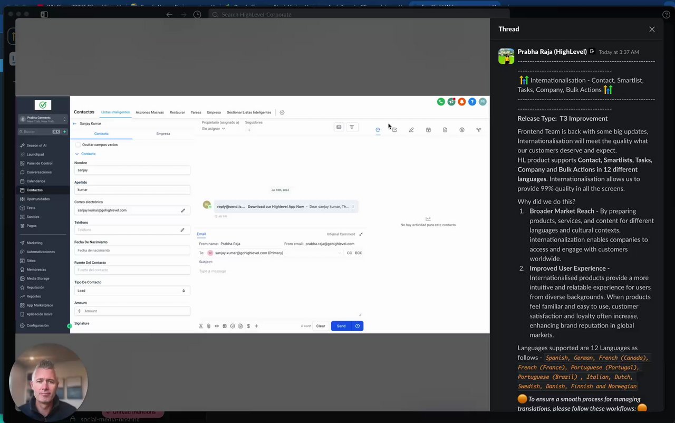This screenshot has width=675, height=423.
Task: Click the CC link
Action: (x=350, y=253)
